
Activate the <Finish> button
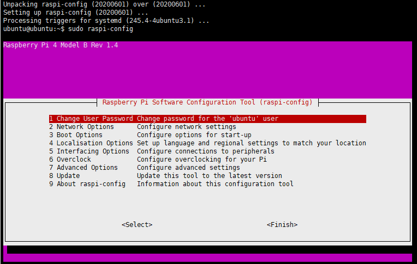(x=282, y=225)
